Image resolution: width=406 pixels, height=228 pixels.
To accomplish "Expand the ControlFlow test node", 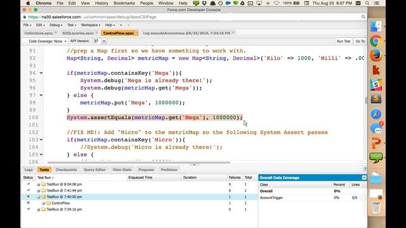I will tap(44, 203).
